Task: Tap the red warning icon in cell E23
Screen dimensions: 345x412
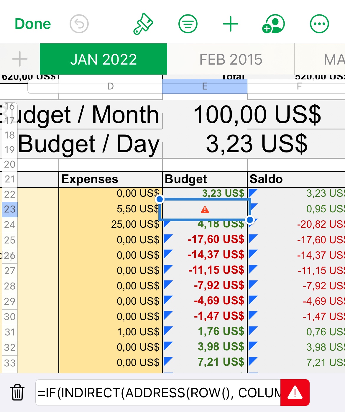Action: tap(205, 210)
